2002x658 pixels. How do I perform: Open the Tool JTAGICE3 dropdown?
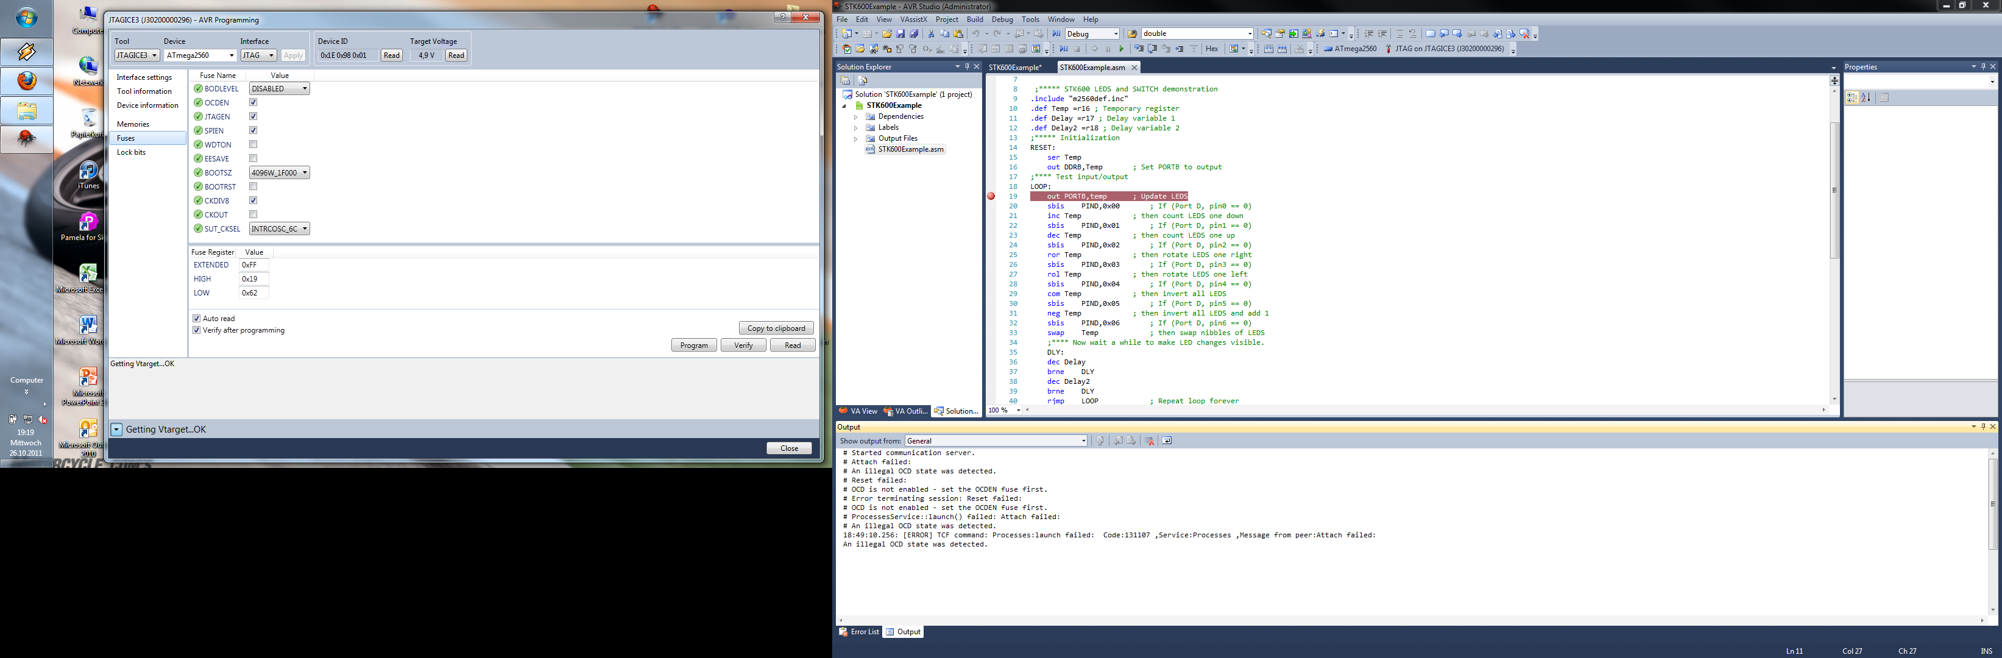pyautogui.click(x=138, y=55)
